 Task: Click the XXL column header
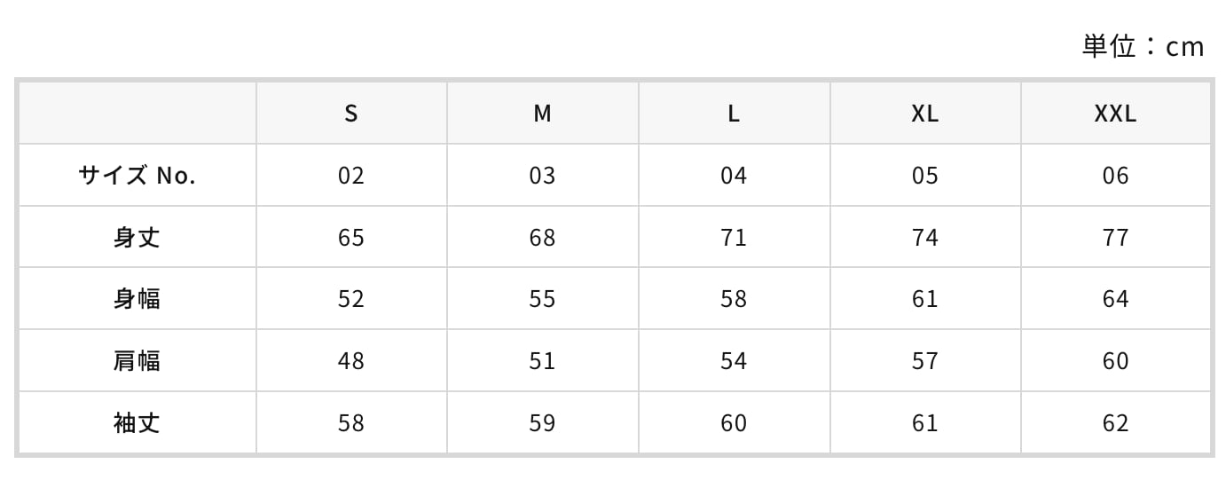[1115, 114]
